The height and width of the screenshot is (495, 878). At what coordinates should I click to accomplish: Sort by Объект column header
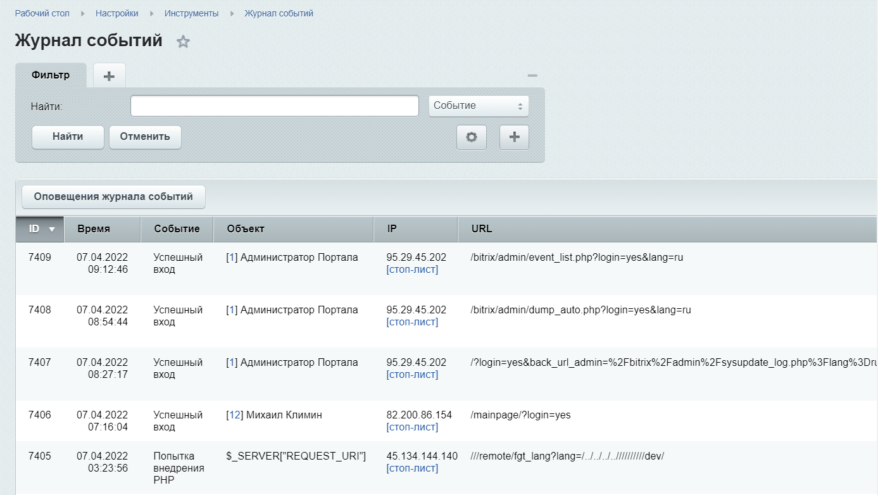(294, 229)
